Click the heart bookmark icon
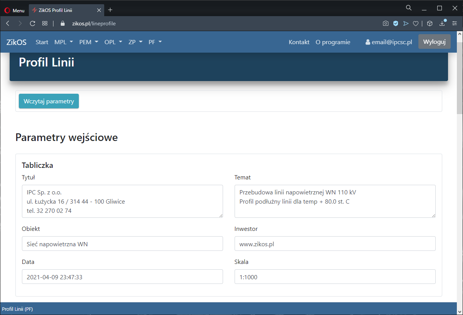The width and height of the screenshot is (463, 315). pos(415,23)
